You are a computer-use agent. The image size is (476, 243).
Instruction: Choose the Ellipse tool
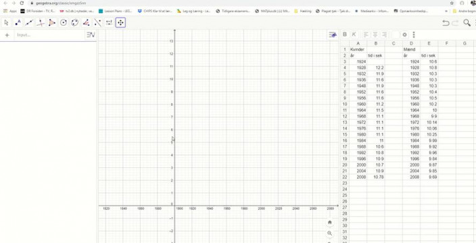[x=75, y=23]
